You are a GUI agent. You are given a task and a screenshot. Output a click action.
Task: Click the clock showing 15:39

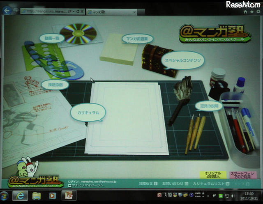249,196
